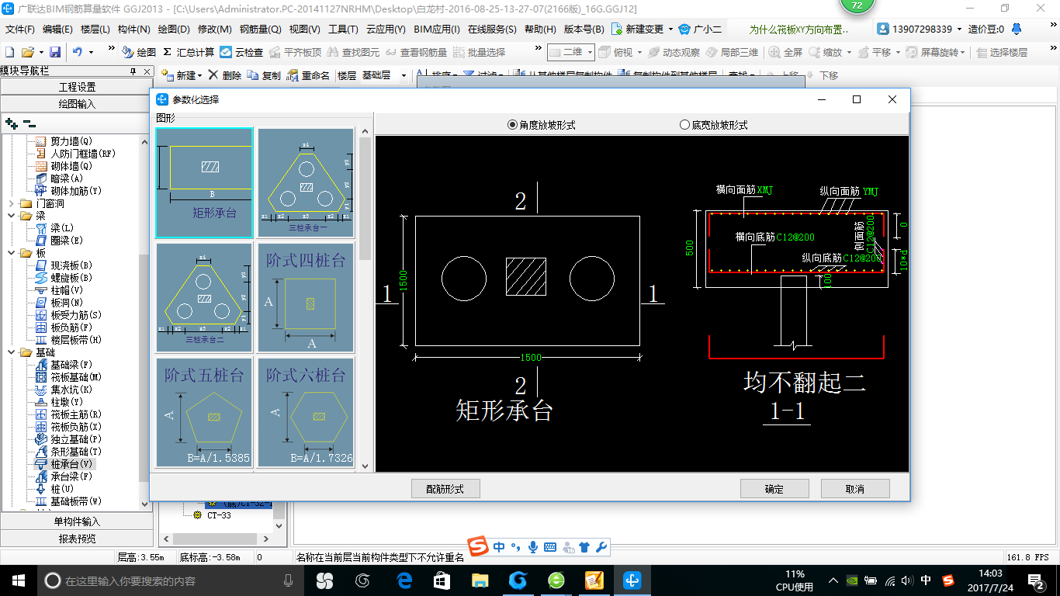Collapse the 梁 tree folder

[12, 216]
